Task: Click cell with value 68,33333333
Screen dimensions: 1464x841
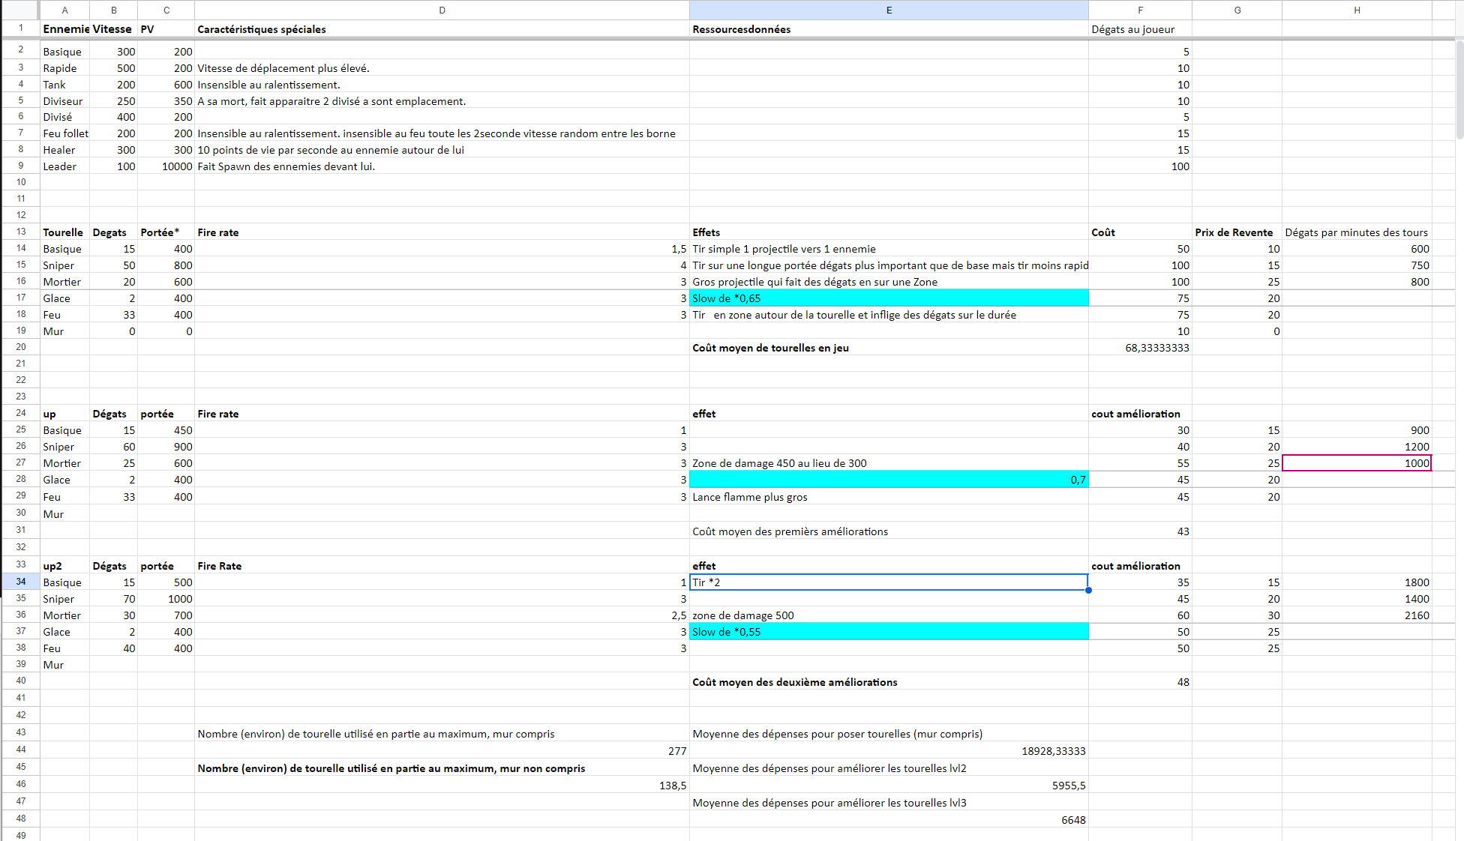Action: click(1140, 348)
